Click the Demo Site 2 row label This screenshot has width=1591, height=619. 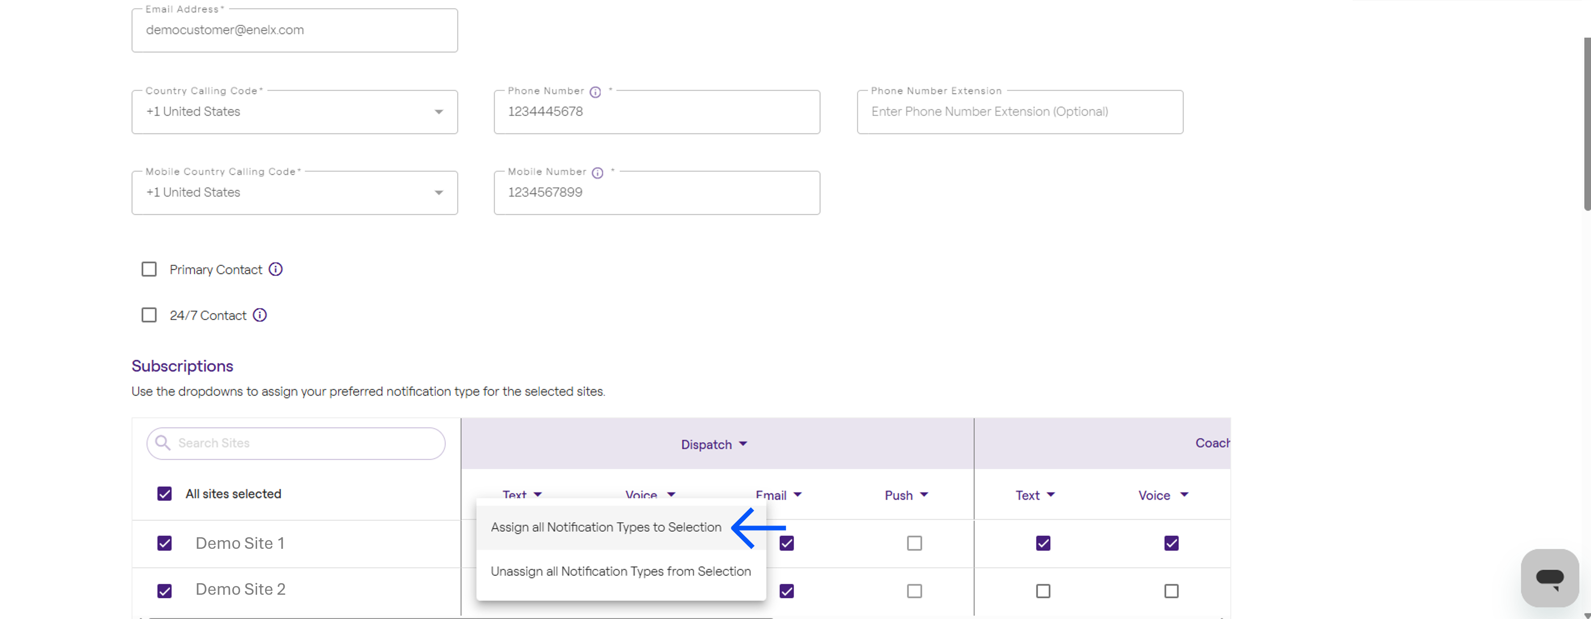[241, 589]
